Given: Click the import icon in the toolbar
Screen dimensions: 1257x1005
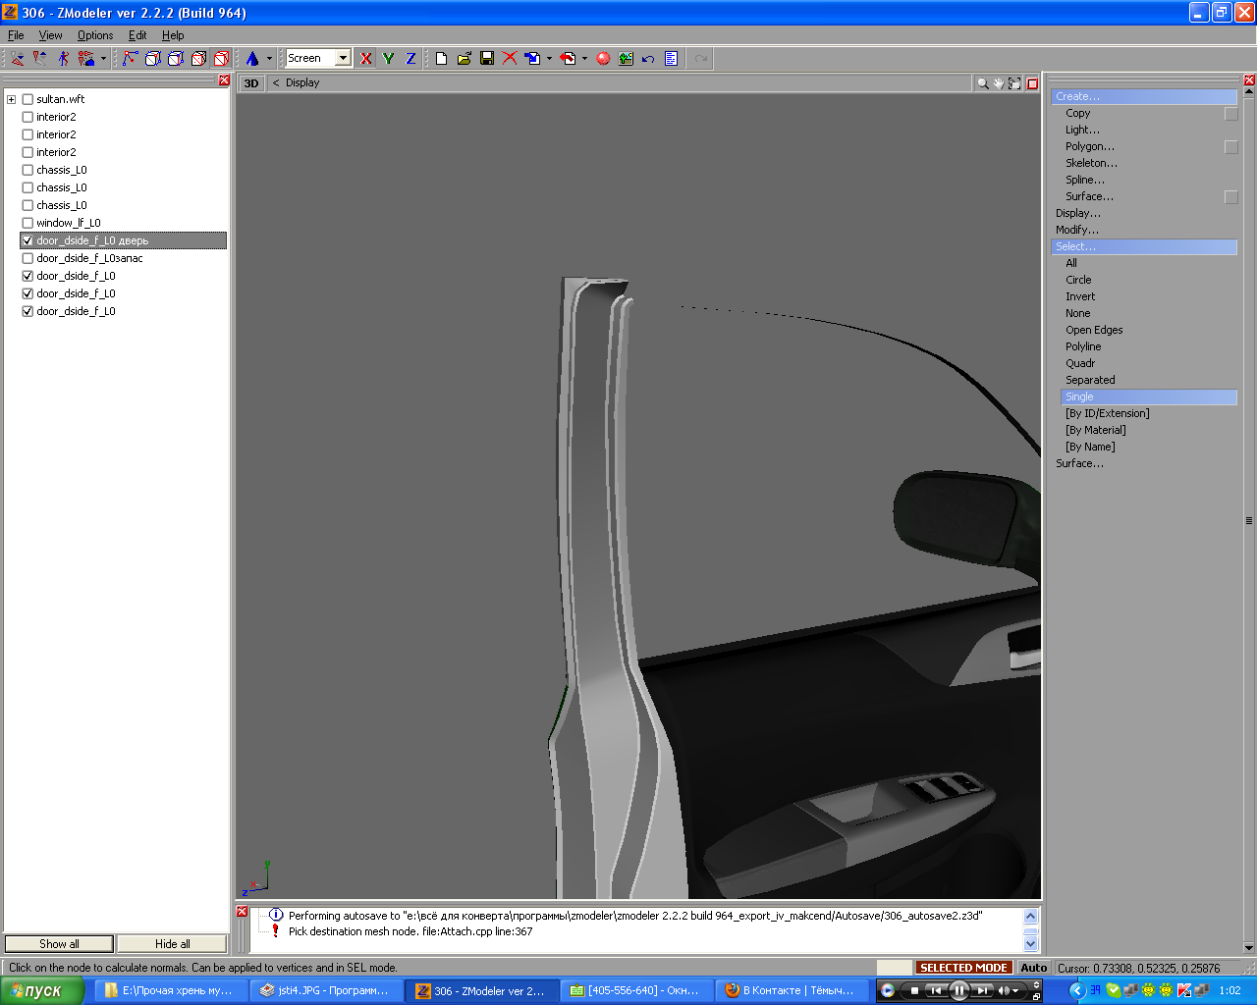Looking at the screenshot, I should tap(532, 59).
